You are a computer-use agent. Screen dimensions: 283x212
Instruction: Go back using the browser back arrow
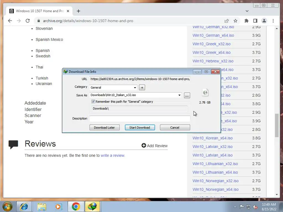[x=10, y=21]
